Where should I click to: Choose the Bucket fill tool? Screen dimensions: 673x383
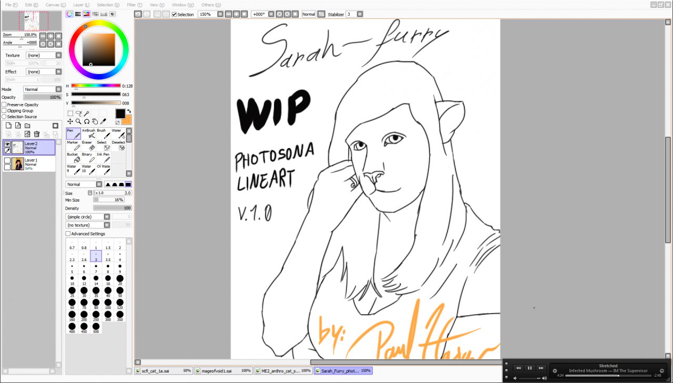[x=74, y=158]
